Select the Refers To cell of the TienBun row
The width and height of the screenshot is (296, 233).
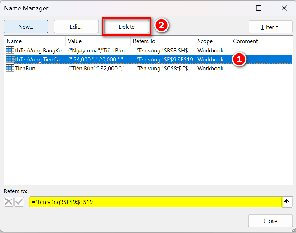point(163,68)
